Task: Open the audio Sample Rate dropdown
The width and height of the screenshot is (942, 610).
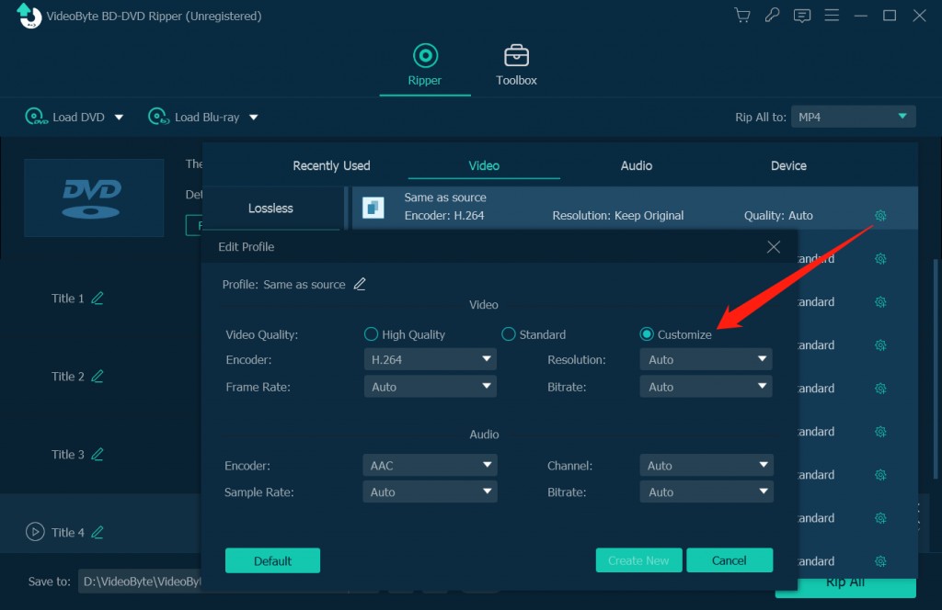Action: [x=430, y=492]
